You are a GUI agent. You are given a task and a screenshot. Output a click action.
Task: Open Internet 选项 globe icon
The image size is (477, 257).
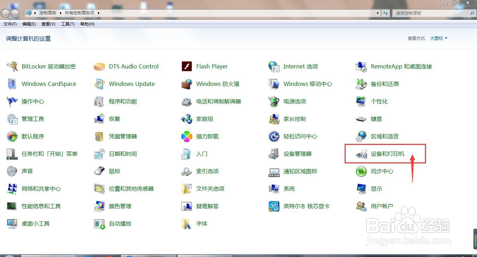click(274, 66)
